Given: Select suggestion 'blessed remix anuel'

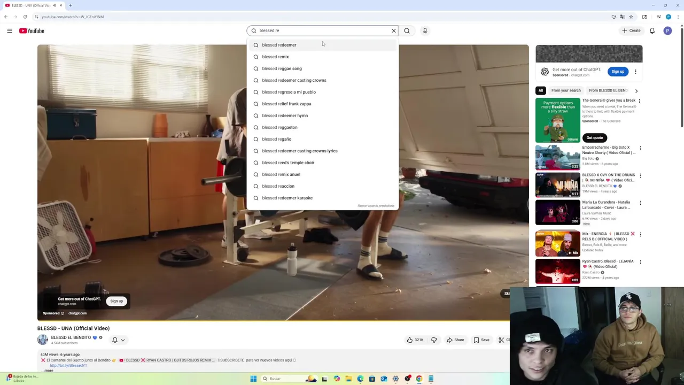Looking at the screenshot, I should [323, 174].
